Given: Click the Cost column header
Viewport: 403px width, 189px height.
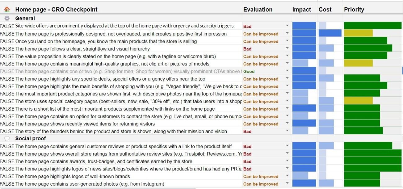Looking at the screenshot, I should tap(325, 10).
